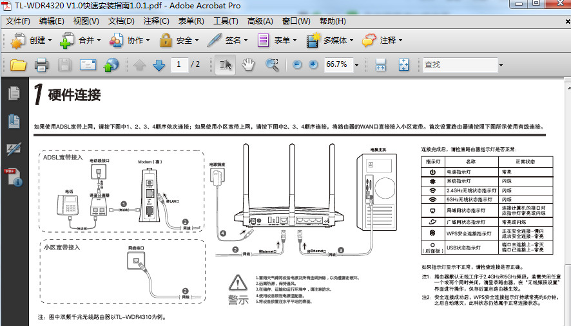571x326 pixels.
Task: Click the 多媒体 film icon
Action: [313, 41]
